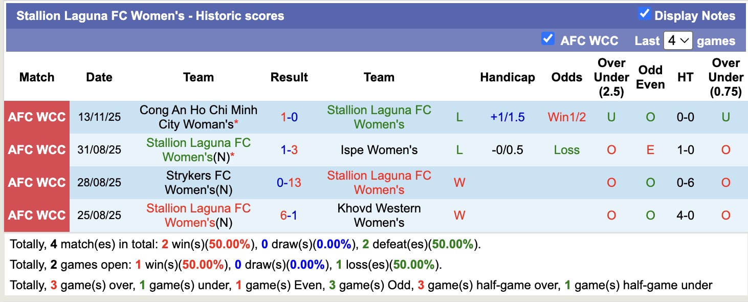Select the AFC WCC label on top row

(36, 117)
